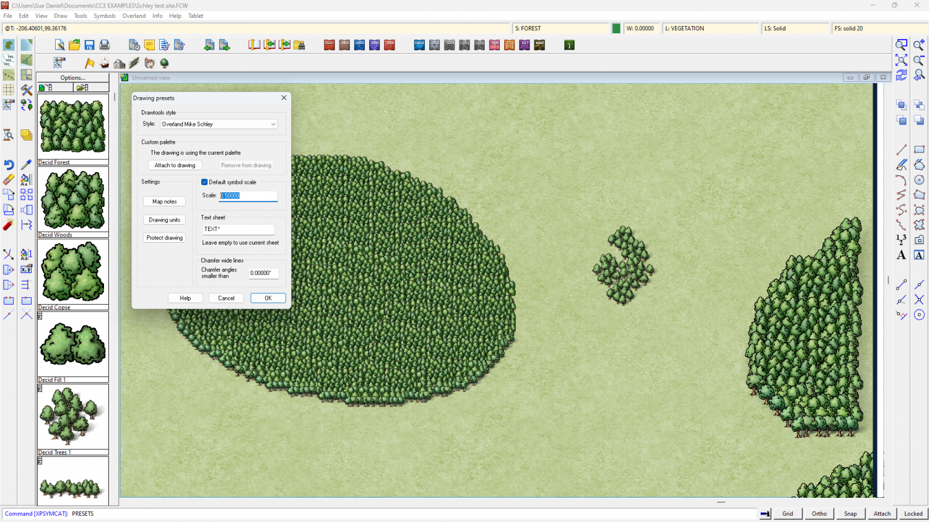Screen dimensions: 929x522
Task: Click the sailing ship symbols icon
Action: (x=104, y=63)
